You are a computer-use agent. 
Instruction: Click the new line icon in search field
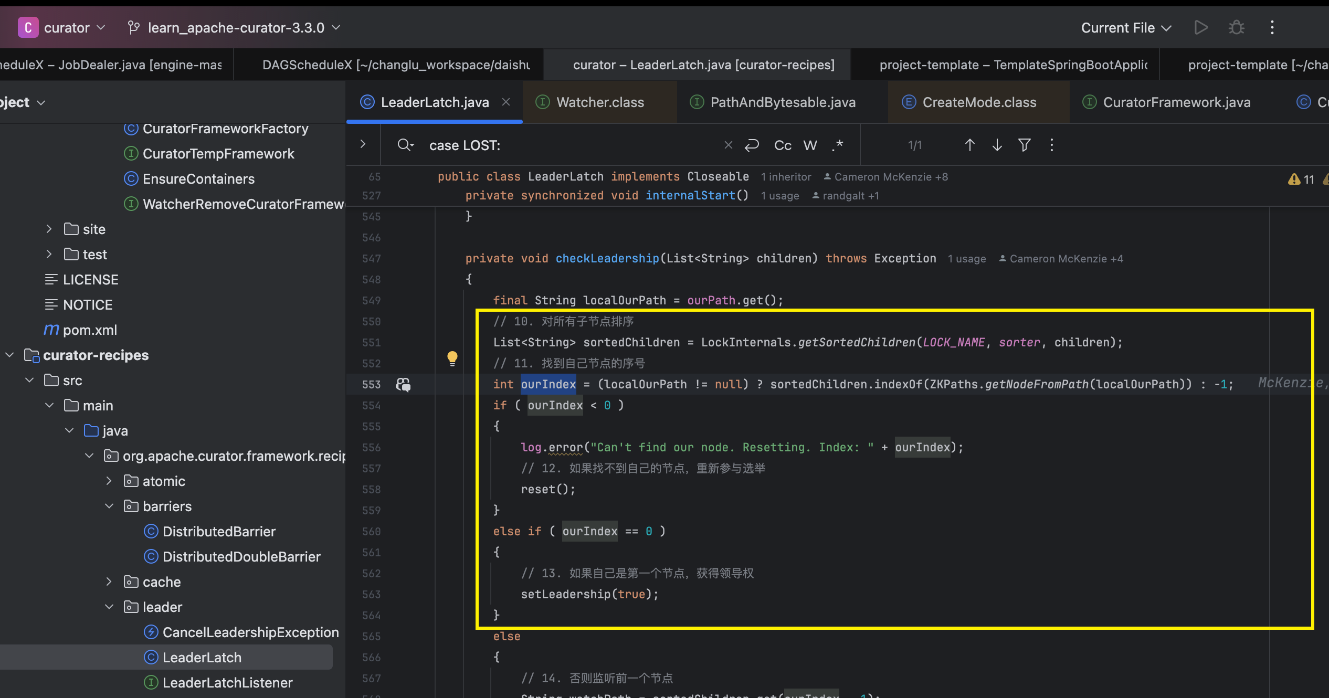pyautogui.click(x=752, y=145)
